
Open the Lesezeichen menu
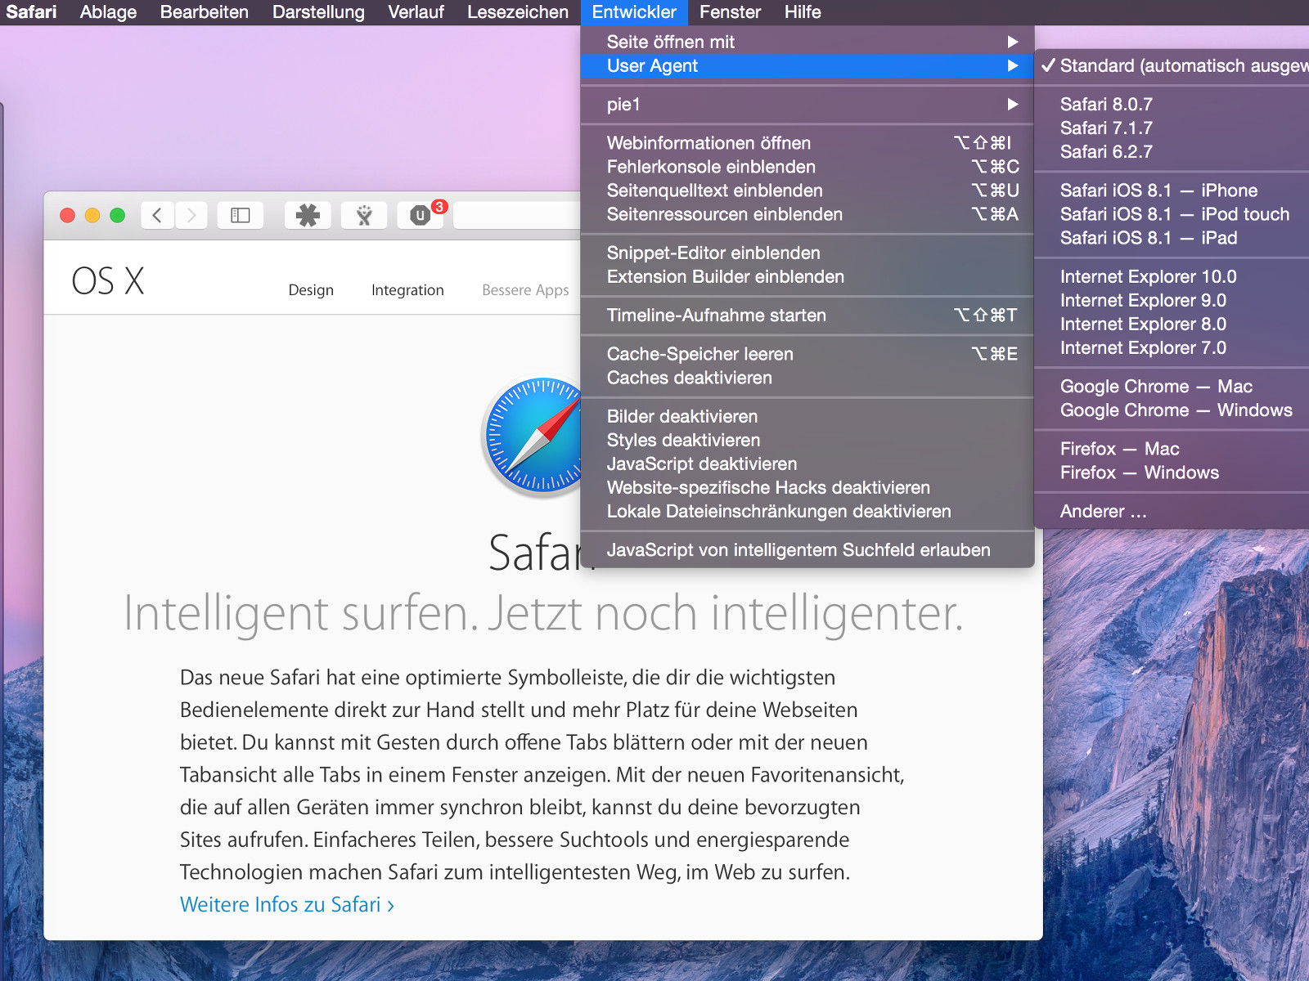[x=518, y=12]
